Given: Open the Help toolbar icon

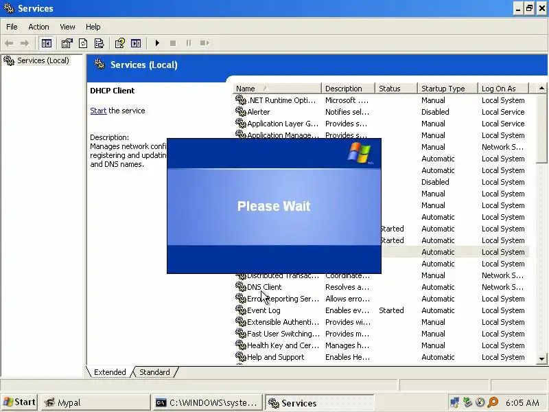Looking at the screenshot, I should tap(119, 43).
